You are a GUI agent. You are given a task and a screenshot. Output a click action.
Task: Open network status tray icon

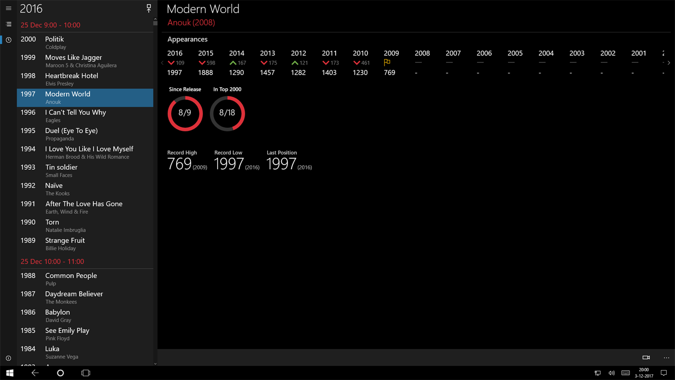(x=598, y=373)
